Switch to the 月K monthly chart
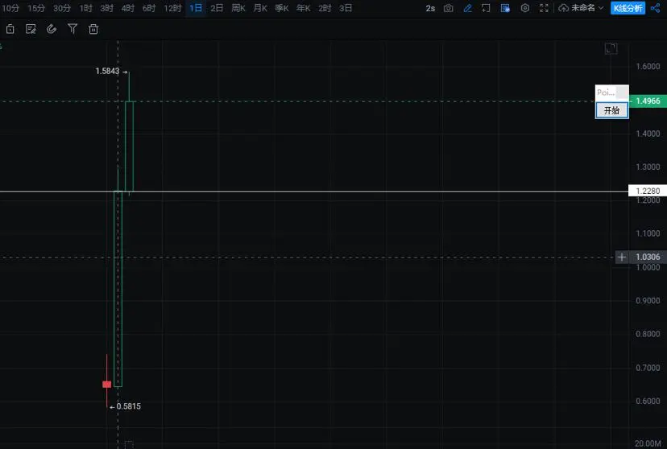Screen dimensions: 667x449 pos(260,8)
